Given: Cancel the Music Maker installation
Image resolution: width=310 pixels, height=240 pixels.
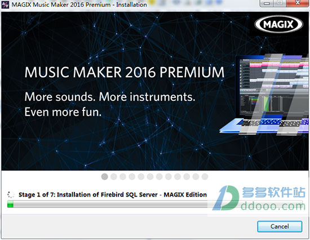Looking at the screenshot, I should [280, 226].
